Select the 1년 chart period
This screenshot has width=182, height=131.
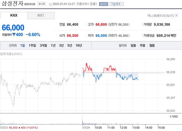pos(53,45)
